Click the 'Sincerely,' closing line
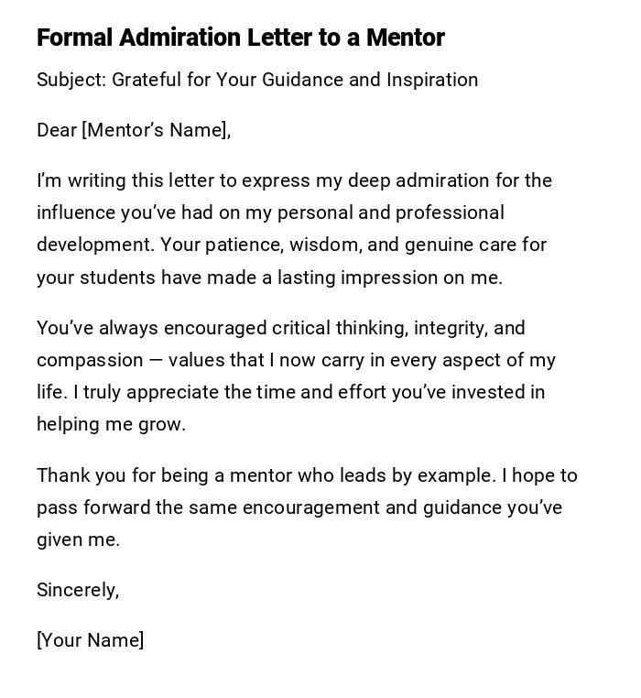641x698 pixels. 78,590
